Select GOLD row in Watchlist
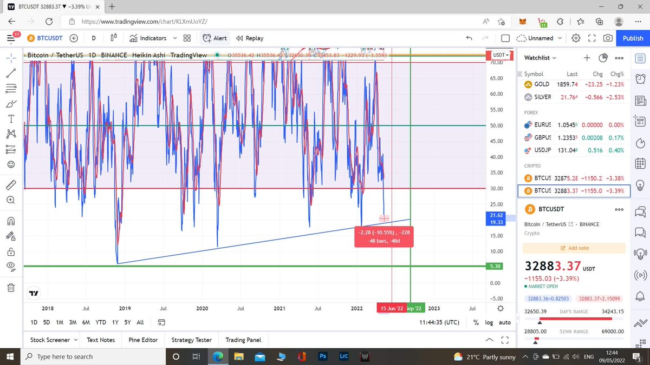The image size is (650, 365). pyautogui.click(x=574, y=84)
